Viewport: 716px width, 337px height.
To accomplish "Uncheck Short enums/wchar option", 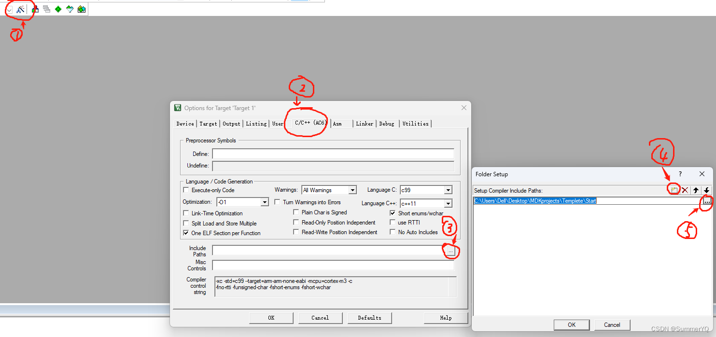I will point(393,213).
